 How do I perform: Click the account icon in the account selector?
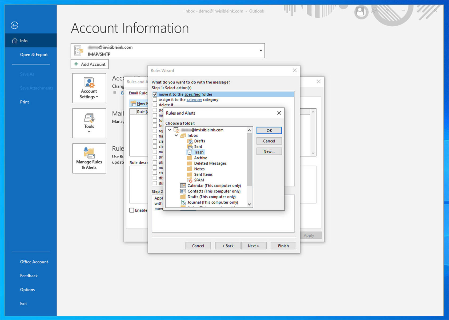pyautogui.click(x=78, y=50)
